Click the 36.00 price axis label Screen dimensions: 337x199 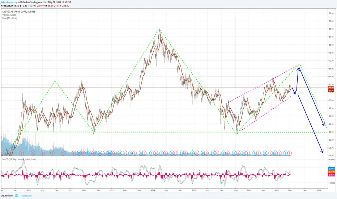(331, 132)
